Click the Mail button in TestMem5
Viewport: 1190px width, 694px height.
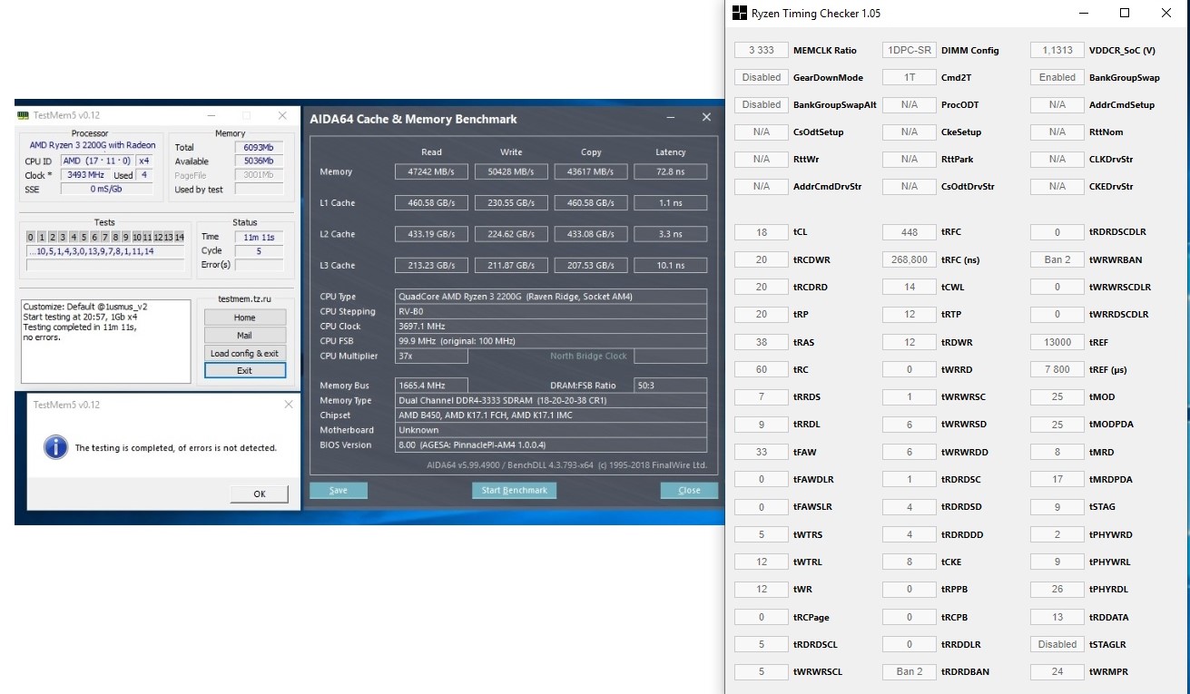coord(244,335)
